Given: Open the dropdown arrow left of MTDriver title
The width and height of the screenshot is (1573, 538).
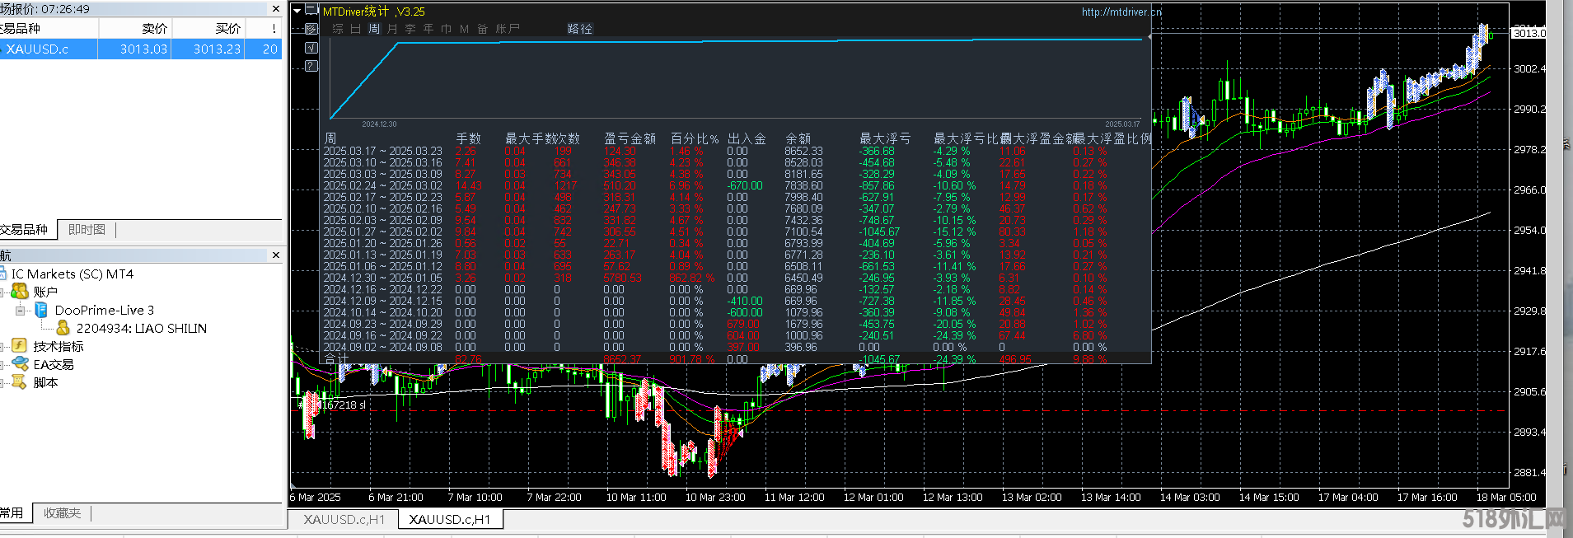Looking at the screenshot, I should 297,12.
